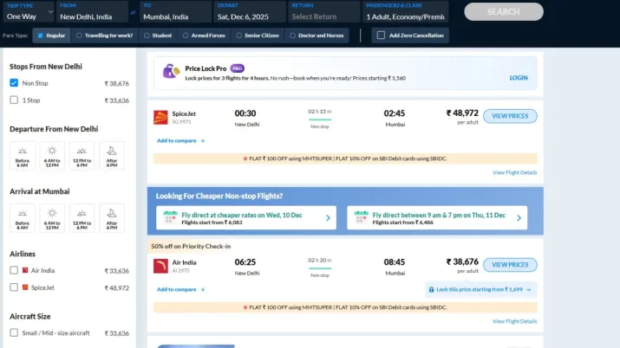Click the SpiceJet 00:30 departure time
Image resolution: width=620 pixels, height=348 pixels.
245,113
